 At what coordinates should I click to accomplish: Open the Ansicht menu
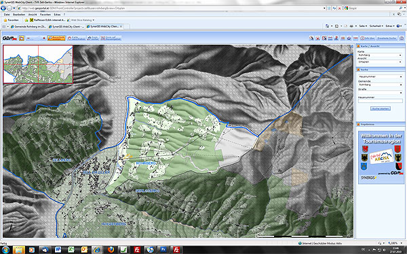point(33,14)
